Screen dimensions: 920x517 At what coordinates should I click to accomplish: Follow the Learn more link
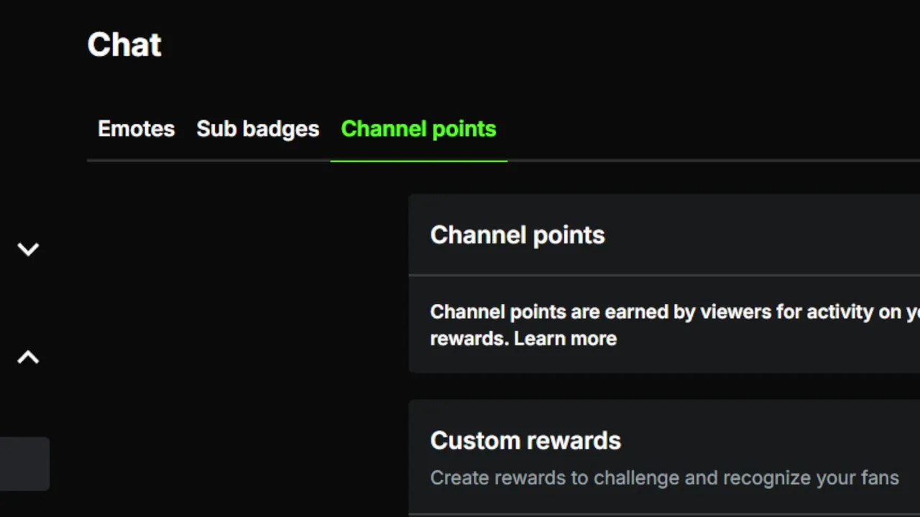click(x=565, y=339)
